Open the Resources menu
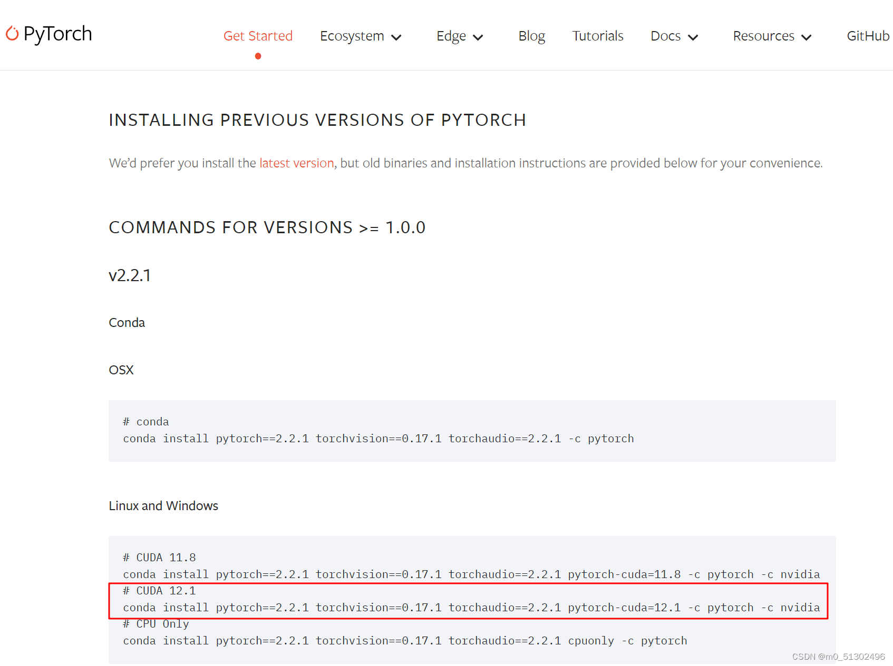893x666 pixels. (x=763, y=36)
